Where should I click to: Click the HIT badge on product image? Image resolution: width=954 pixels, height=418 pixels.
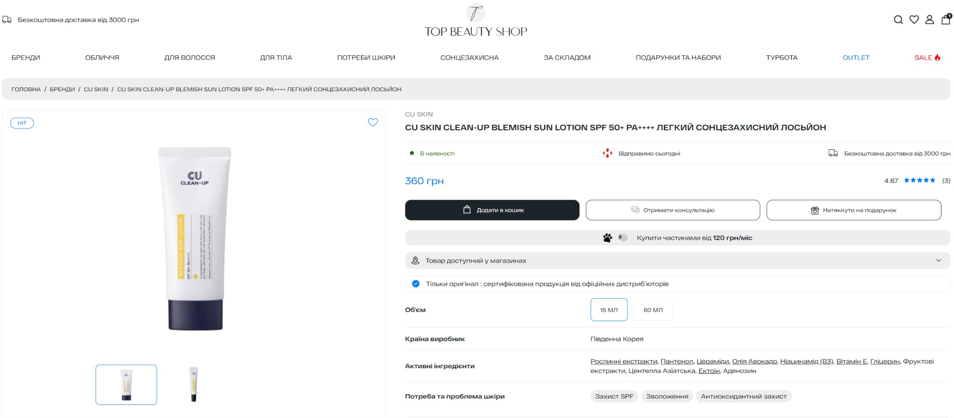[22, 123]
